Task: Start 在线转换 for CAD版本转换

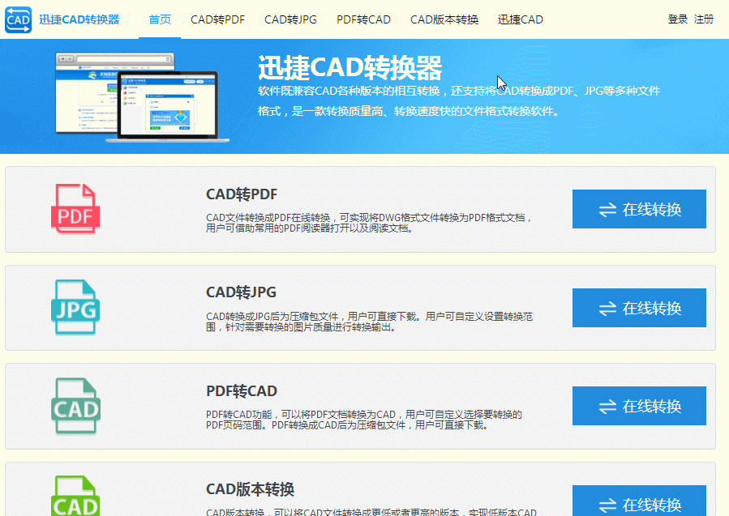Action: 639,501
